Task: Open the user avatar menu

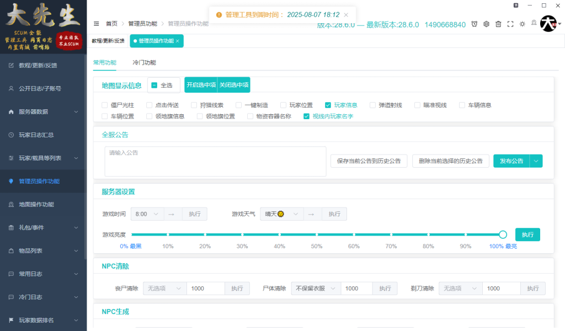Action: click(549, 24)
